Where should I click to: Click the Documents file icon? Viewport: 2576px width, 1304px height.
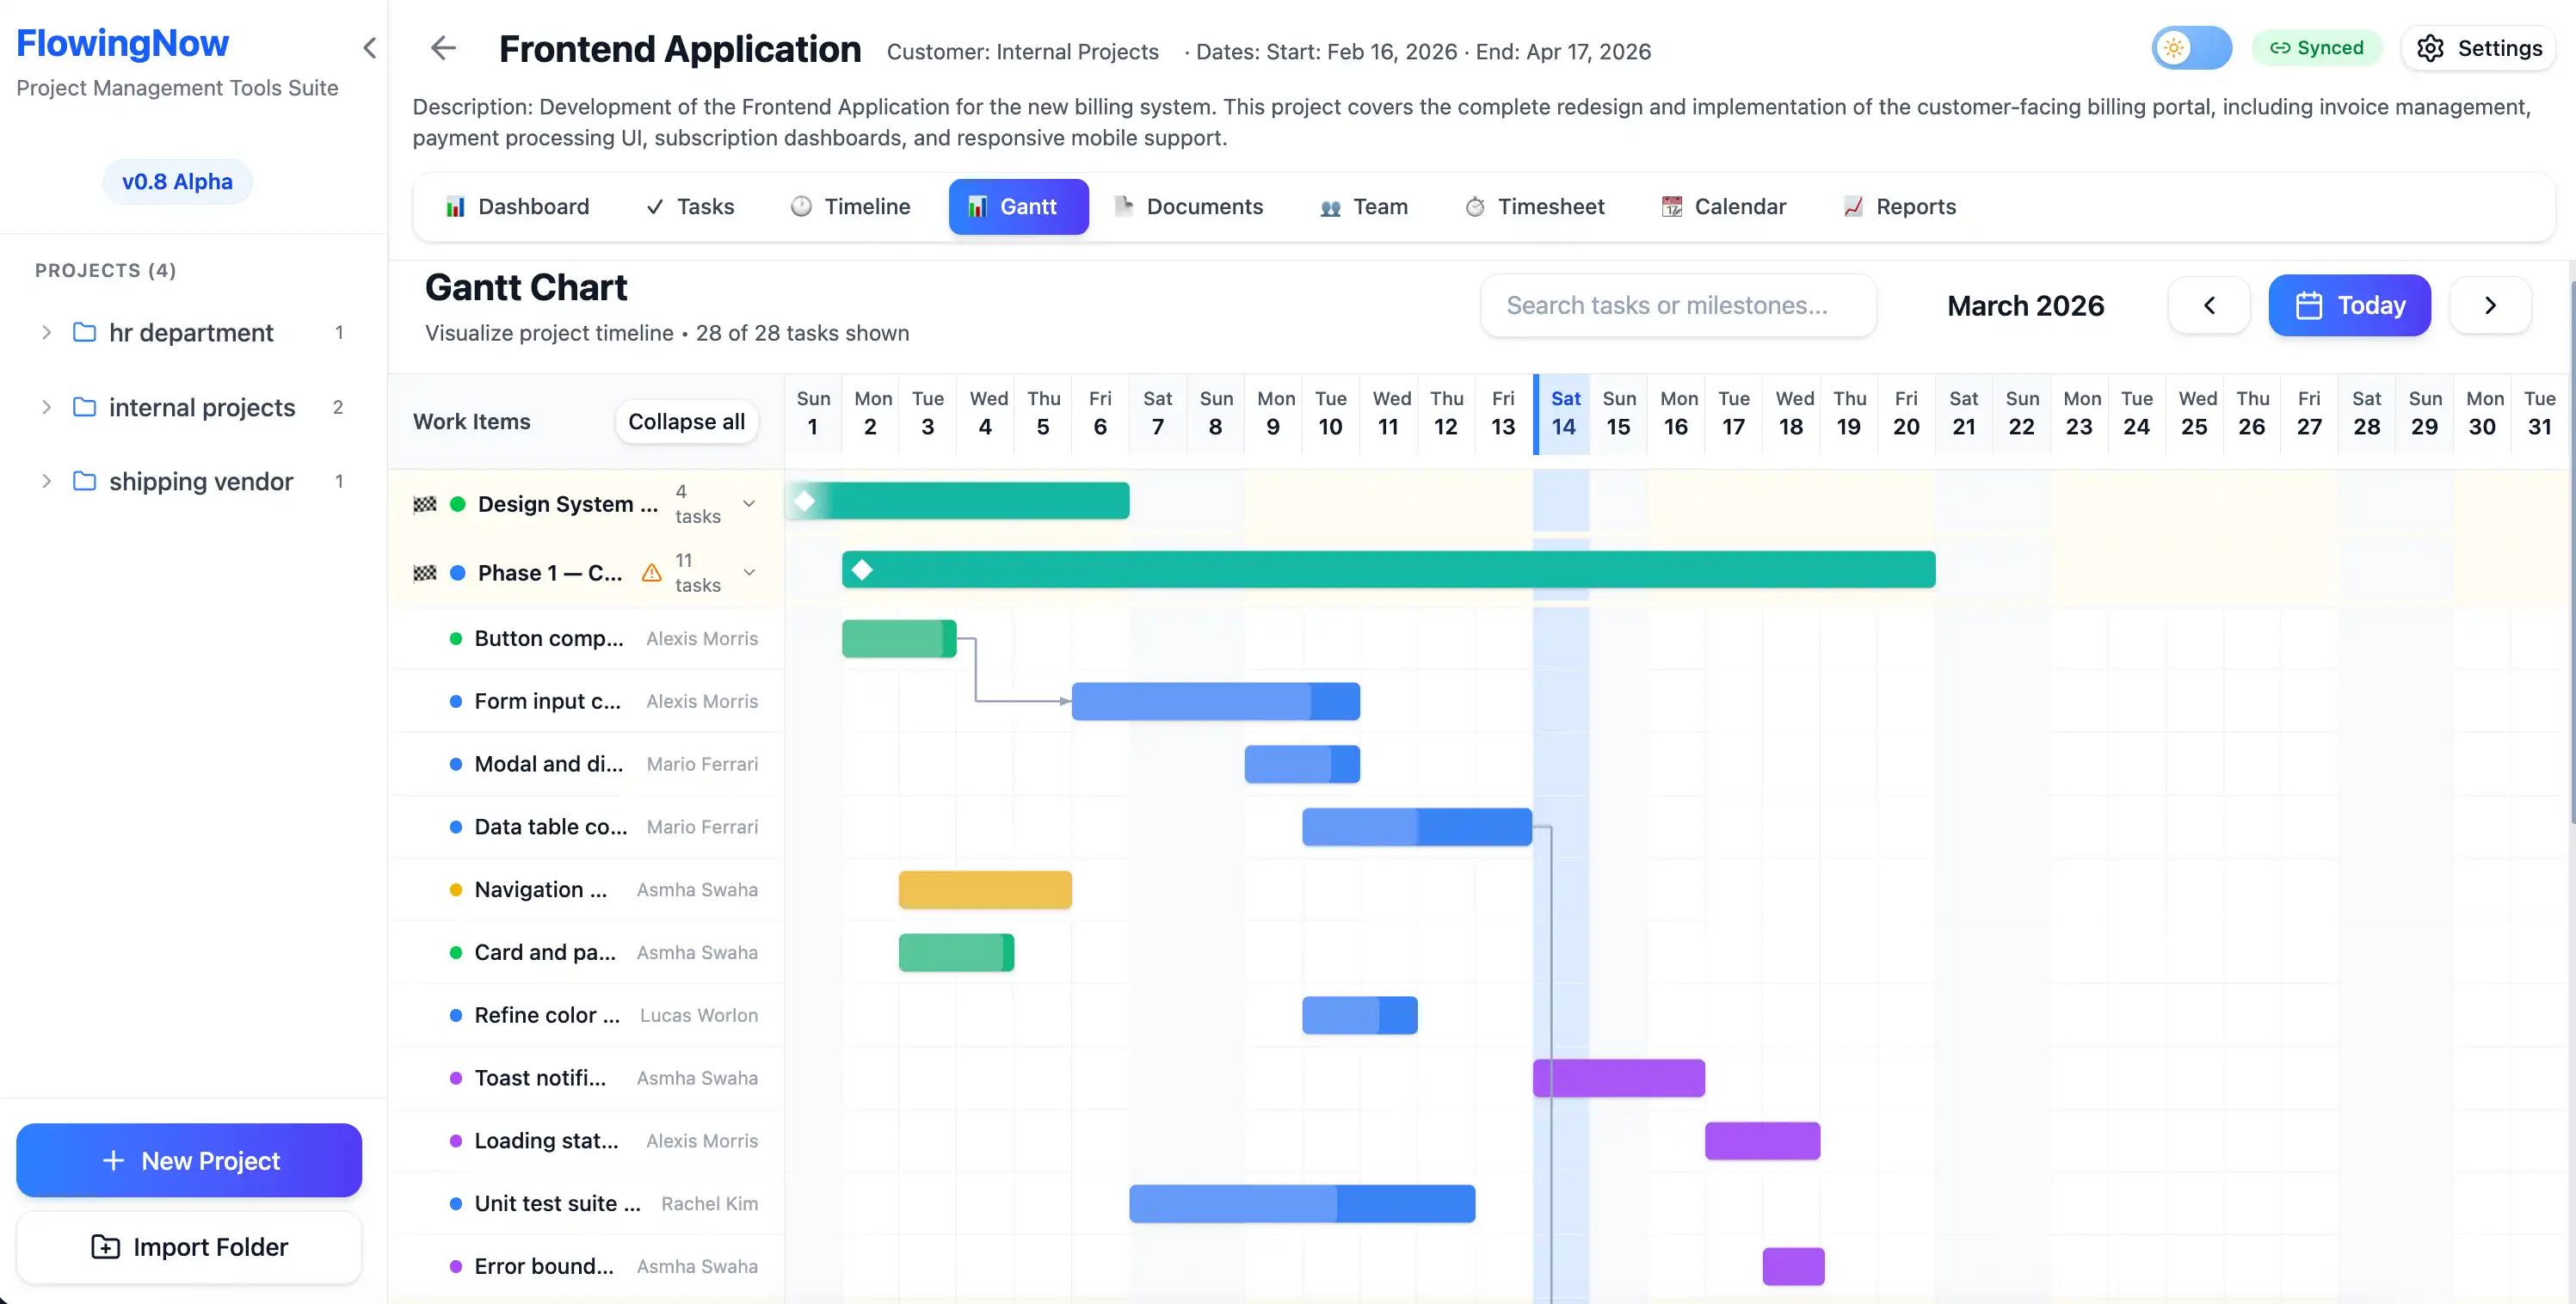pyautogui.click(x=1124, y=206)
